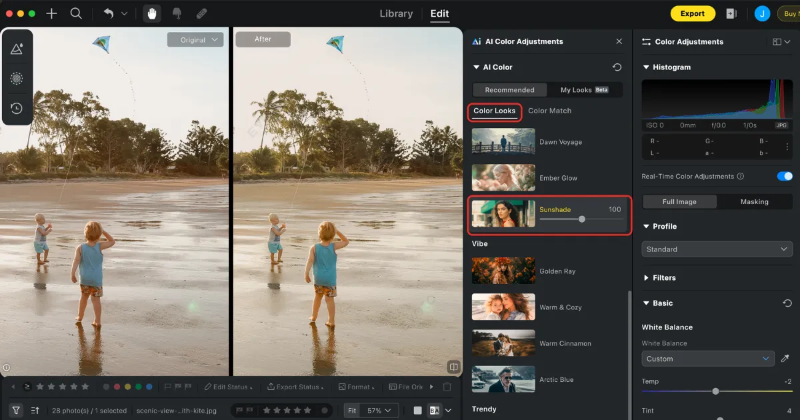Image resolution: width=800 pixels, height=420 pixels.
Task: Click the filmstrip right scroll arrow
Action: tap(431, 387)
